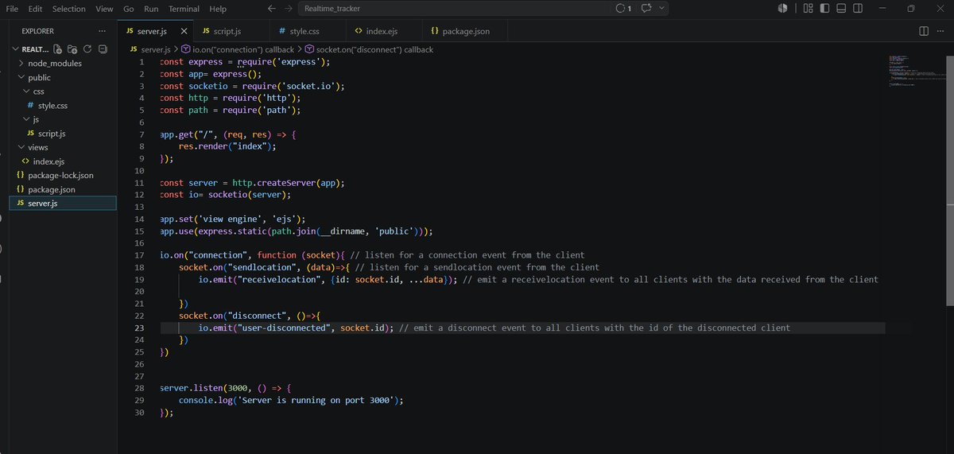Screen dimensions: 954x454
Task: Open Explorer panel more actions ellipsis
Action: click(x=101, y=31)
